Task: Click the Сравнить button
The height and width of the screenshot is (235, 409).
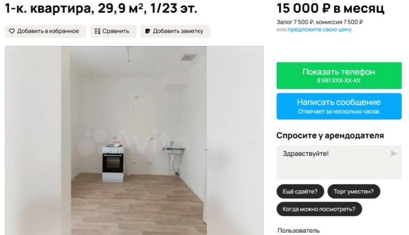Action: pyautogui.click(x=113, y=31)
